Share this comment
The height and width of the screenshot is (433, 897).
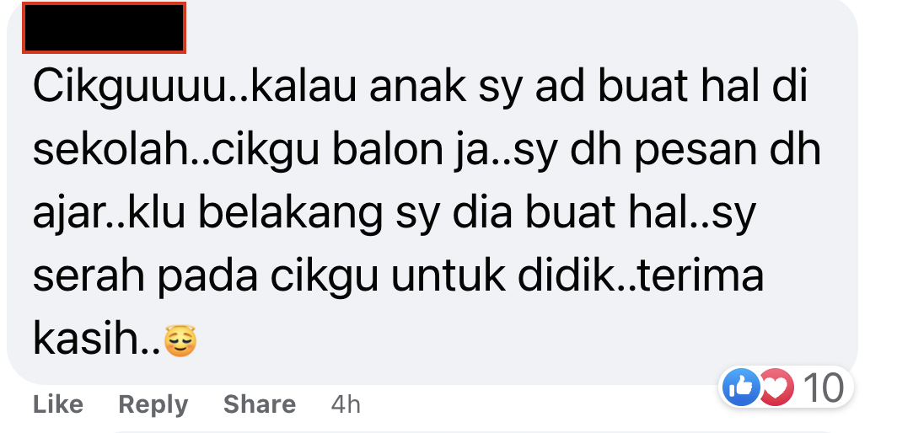[259, 404]
